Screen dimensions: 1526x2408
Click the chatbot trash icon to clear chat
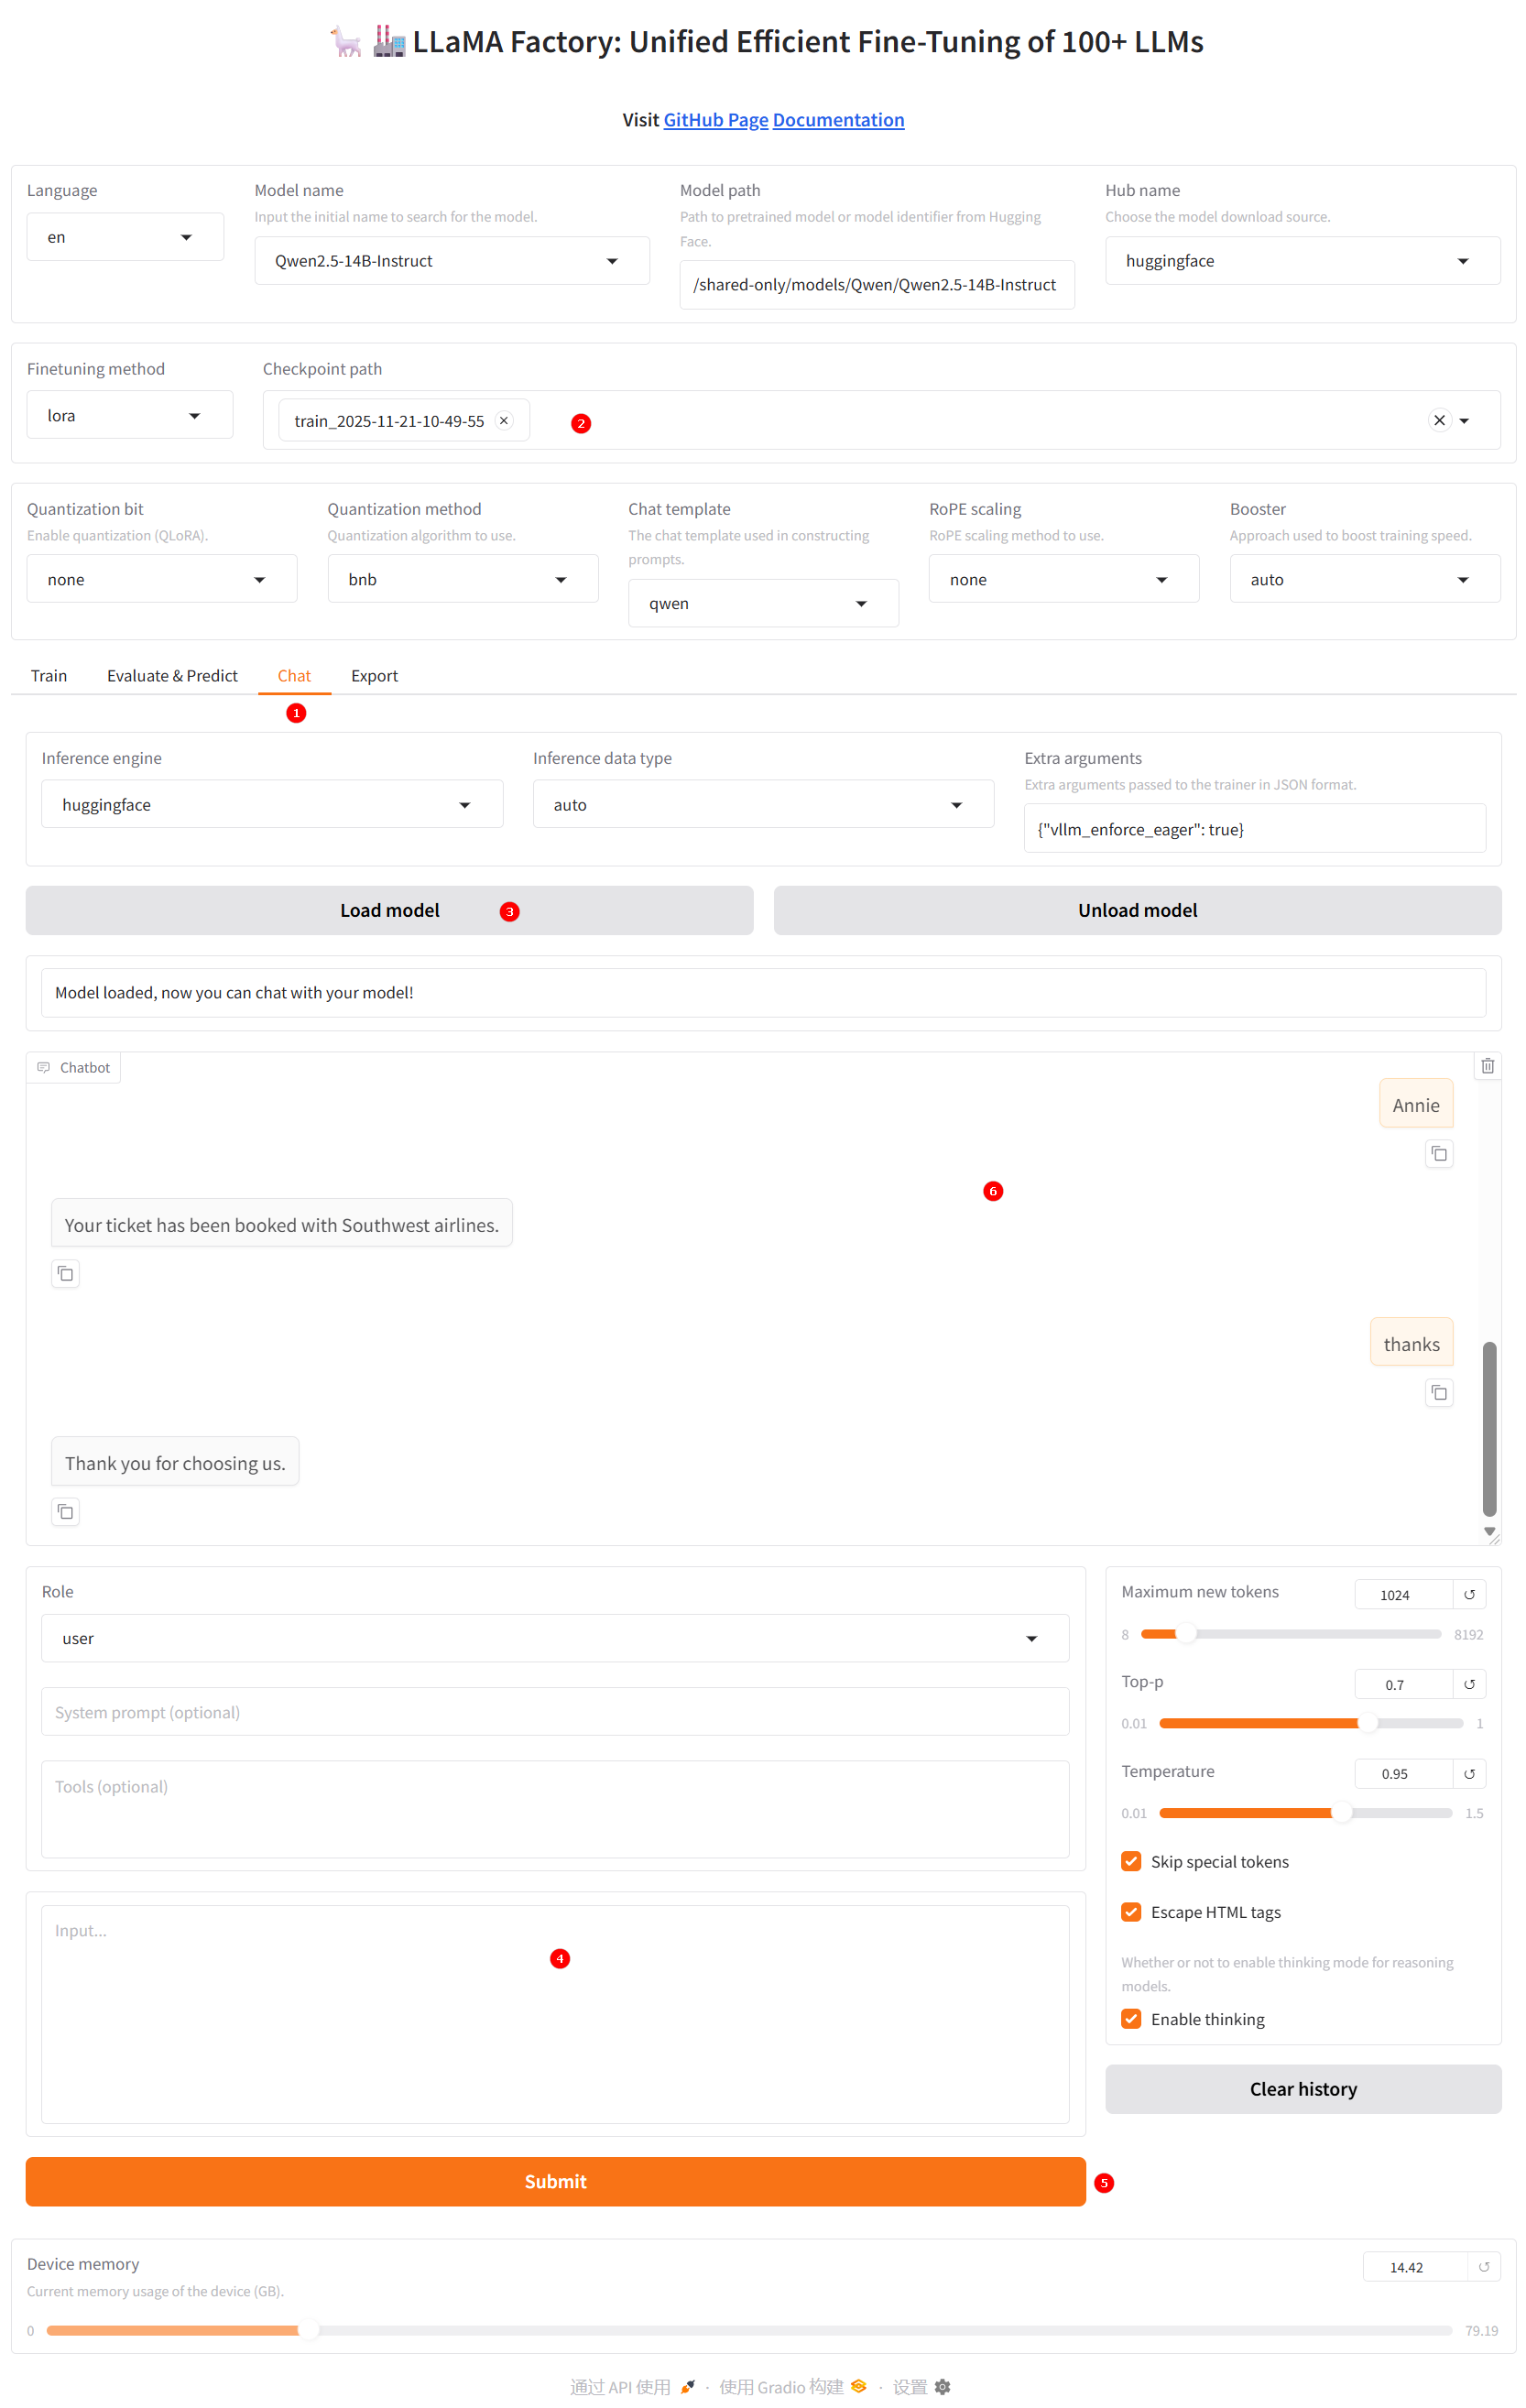click(x=1487, y=1066)
